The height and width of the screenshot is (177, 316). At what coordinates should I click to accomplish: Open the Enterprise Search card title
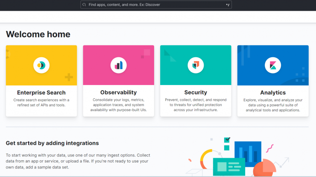click(x=41, y=92)
